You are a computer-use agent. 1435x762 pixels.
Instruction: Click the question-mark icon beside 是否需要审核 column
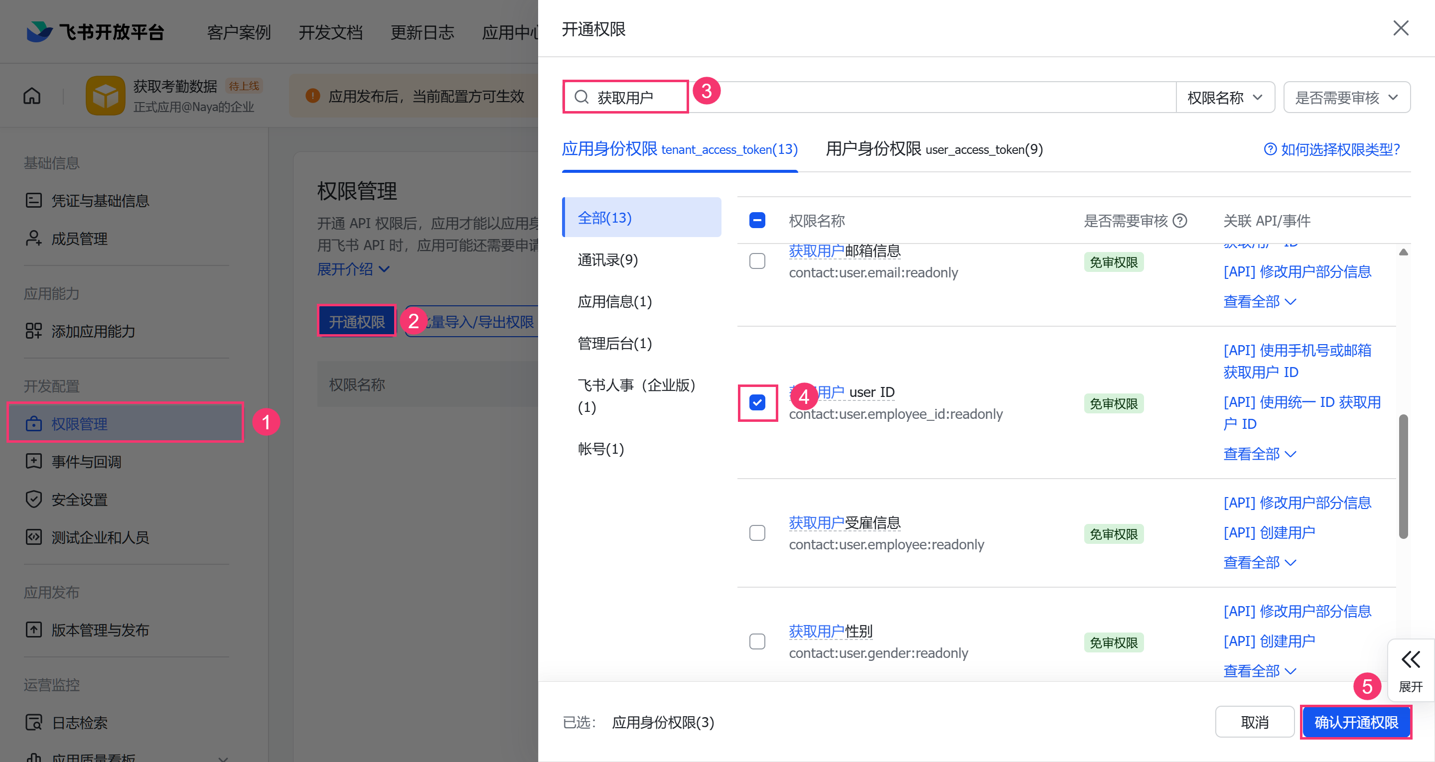[1179, 221]
